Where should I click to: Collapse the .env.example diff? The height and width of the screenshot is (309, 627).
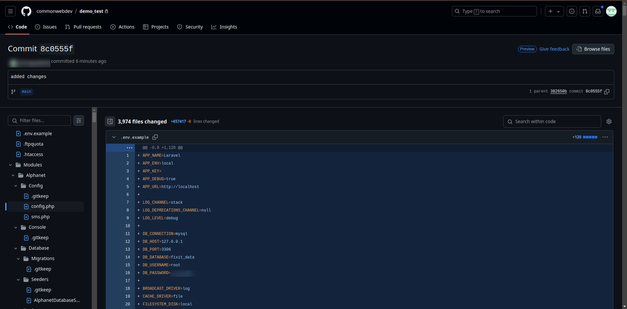click(114, 137)
